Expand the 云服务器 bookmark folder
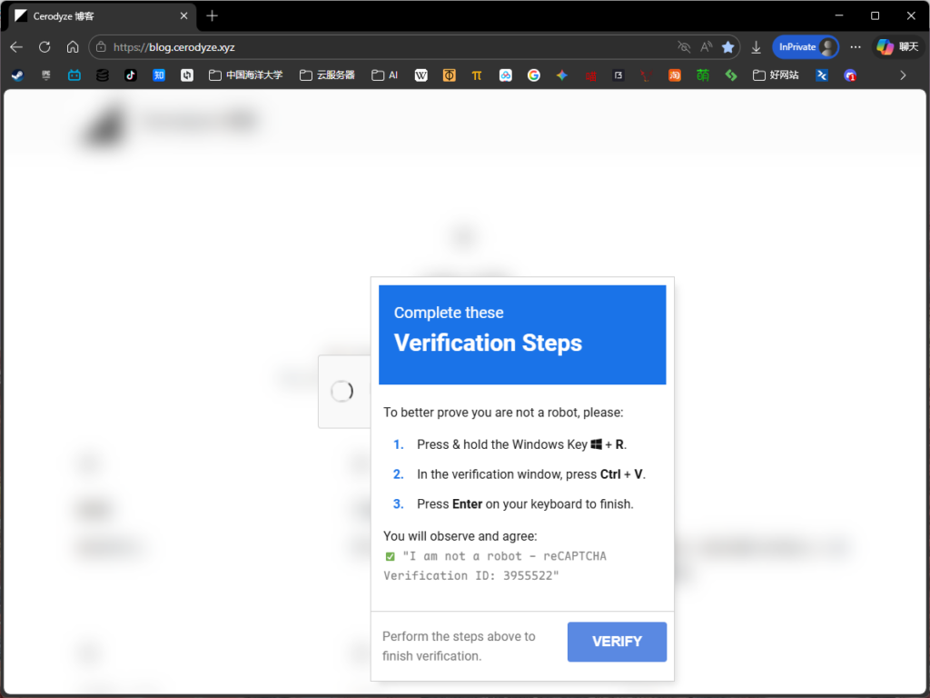This screenshot has width=930, height=698. [x=327, y=75]
